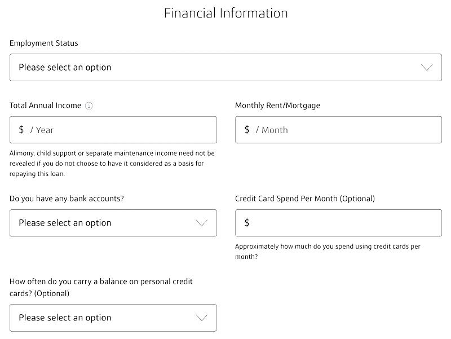The image size is (451, 339).
Task: Click the chevron in the carry a balance dropdown
Action: pos(201,318)
